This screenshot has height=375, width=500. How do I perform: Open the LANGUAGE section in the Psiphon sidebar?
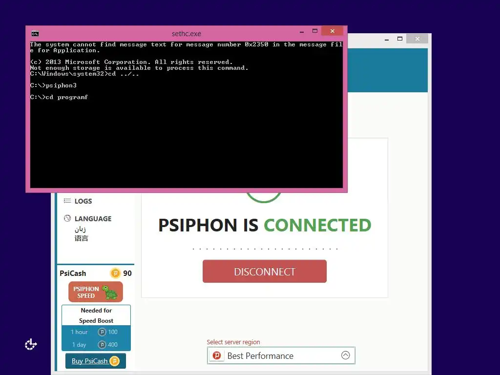tap(93, 219)
